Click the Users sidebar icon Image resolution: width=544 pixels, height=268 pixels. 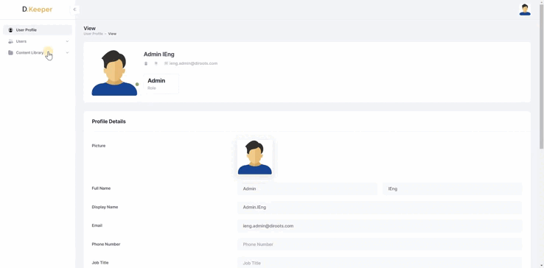point(10,41)
